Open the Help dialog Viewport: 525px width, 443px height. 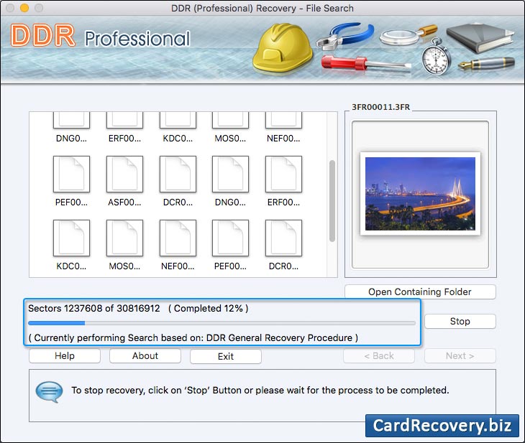(65, 355)
